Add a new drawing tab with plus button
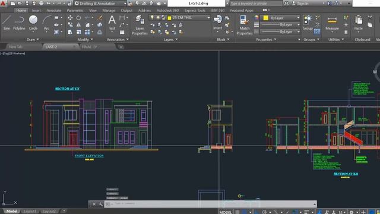Screen dimensions: 380x214 pyautogui.click(x=121, y=47)
